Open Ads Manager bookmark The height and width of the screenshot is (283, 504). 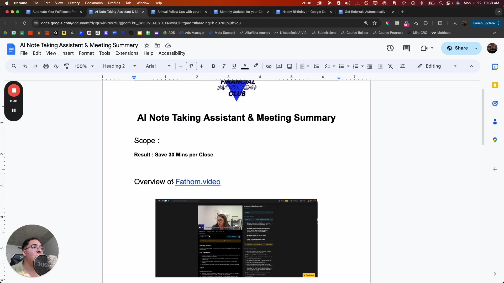pos(192,33)
